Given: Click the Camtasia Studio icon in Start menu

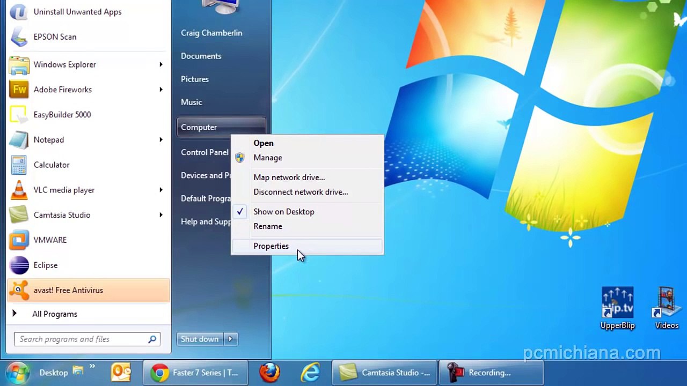Looking at the screenshot, I should click(x=19, y=215).
